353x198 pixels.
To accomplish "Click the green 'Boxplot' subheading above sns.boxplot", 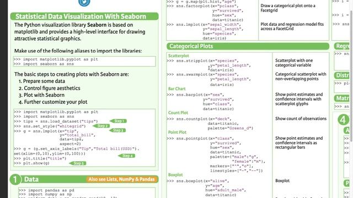I will tap(175, 175).
